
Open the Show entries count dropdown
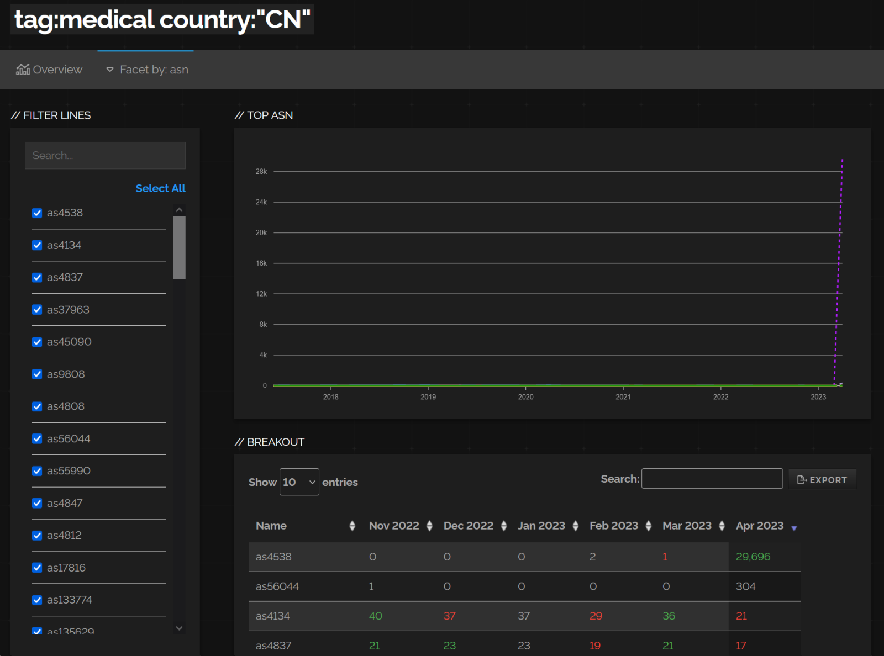pos(299,482)
